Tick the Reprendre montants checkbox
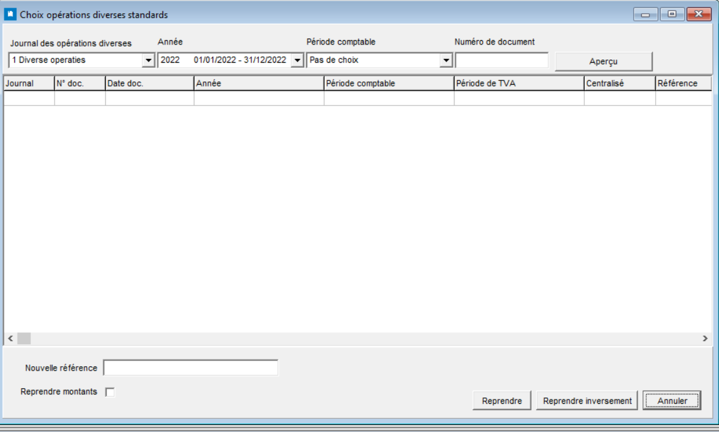Image resolution: width=719 pixels, height=432 pixels. [110, 392]
